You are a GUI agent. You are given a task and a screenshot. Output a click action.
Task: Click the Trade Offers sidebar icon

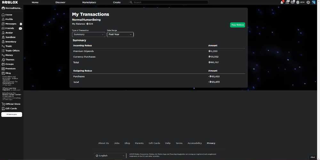tap(3, 51)
